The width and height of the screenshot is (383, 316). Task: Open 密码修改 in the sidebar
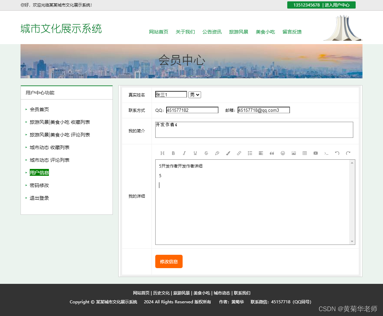pyautogui.click(x=39, y=185)
